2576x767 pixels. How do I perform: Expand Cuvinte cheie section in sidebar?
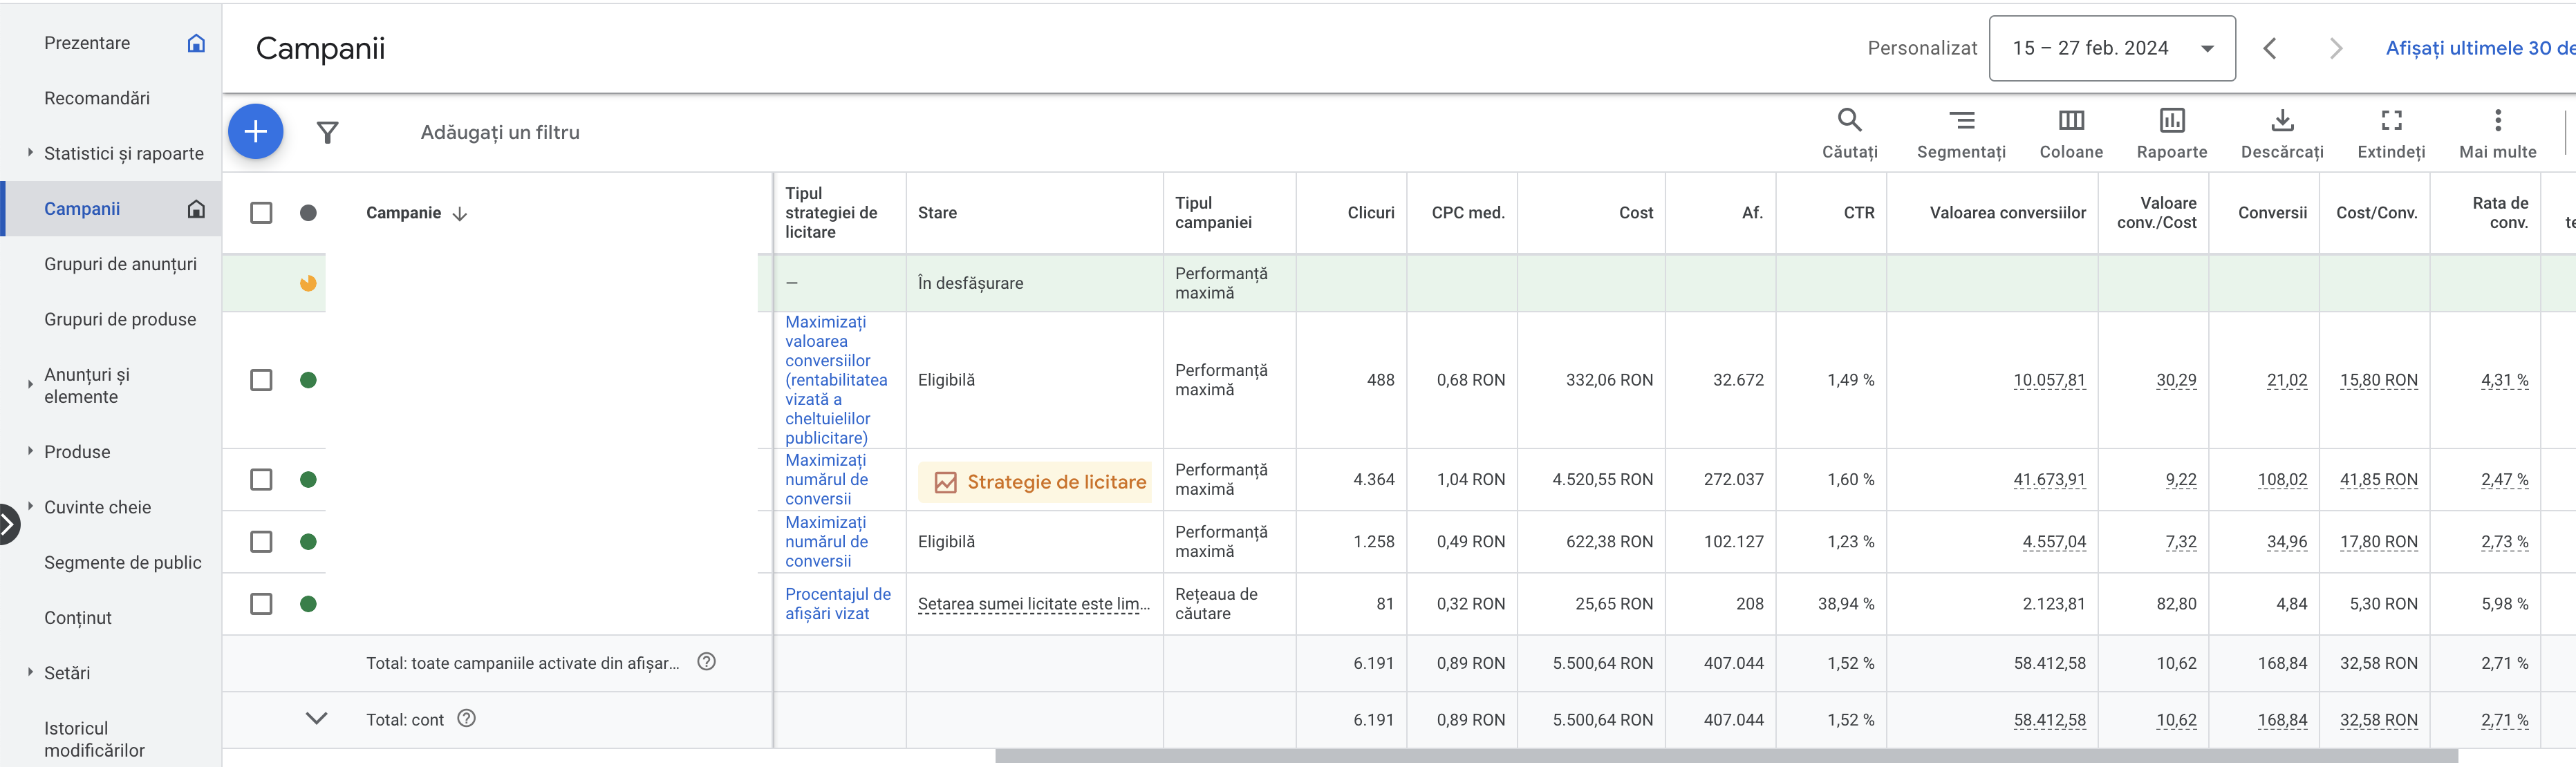click(30, 506)
